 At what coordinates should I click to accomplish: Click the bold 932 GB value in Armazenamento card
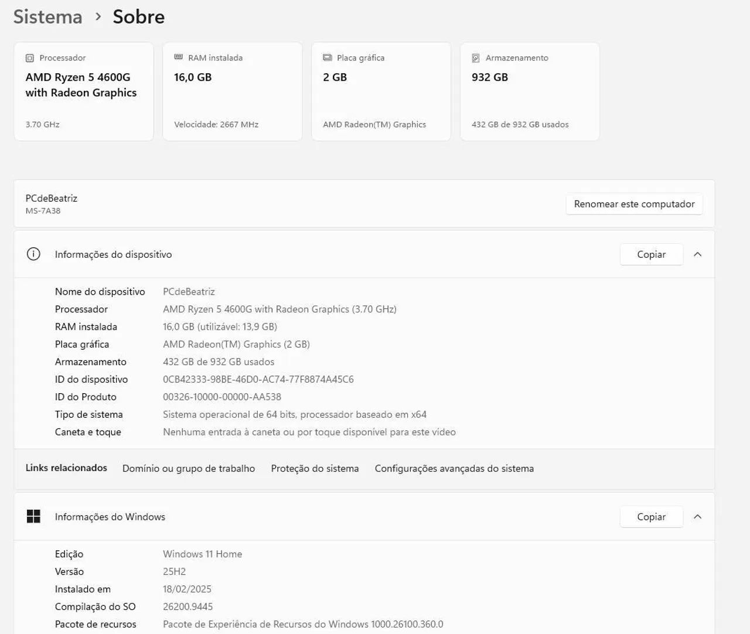point(490,77)
